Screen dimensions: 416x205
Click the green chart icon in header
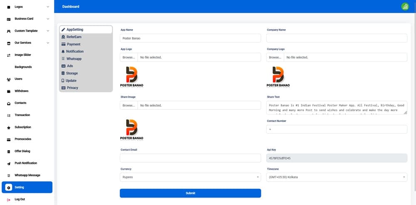coord(405,7)
